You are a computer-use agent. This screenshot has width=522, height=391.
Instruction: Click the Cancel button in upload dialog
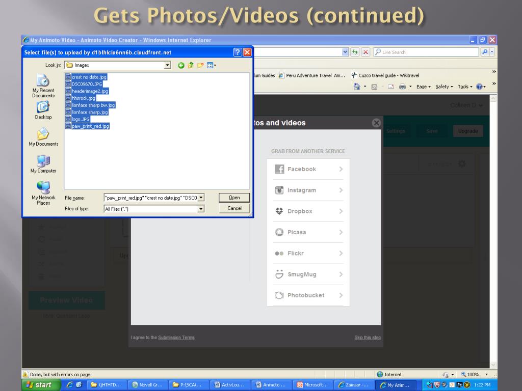pyautogui.click(x=234, y=208)
